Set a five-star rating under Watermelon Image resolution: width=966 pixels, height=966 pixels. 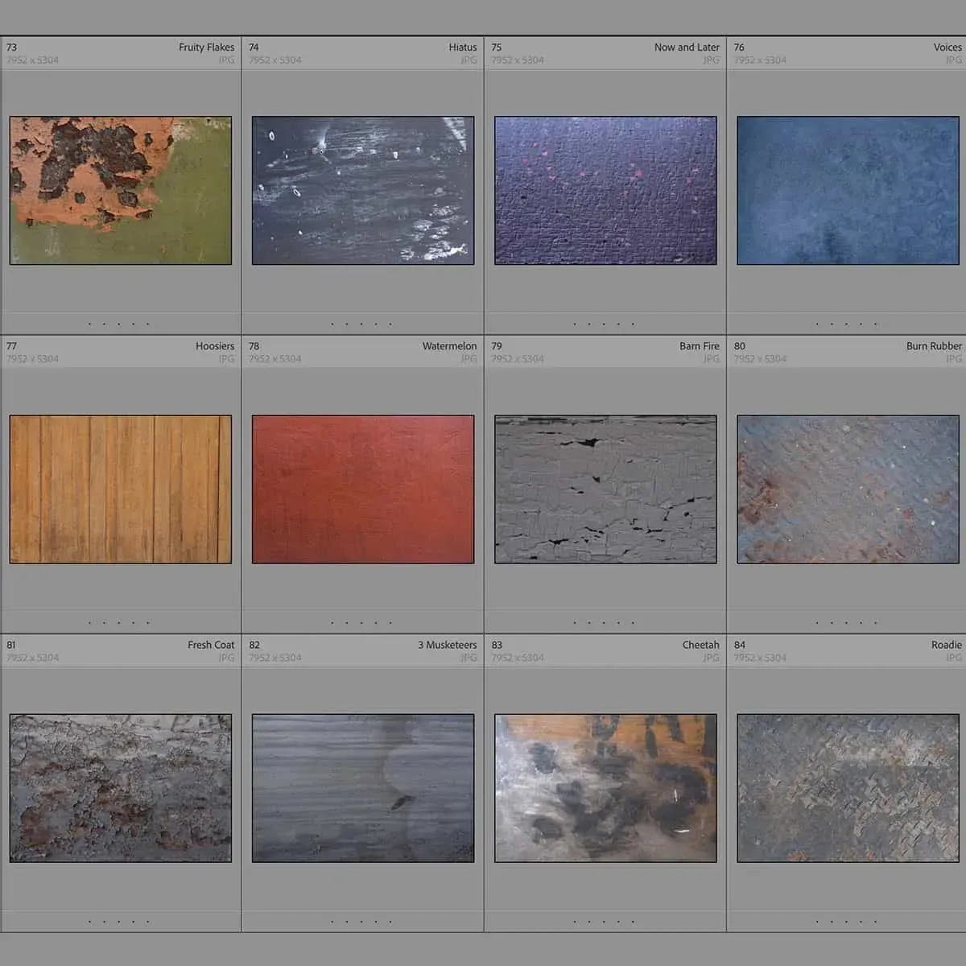[x=390, y=622]
